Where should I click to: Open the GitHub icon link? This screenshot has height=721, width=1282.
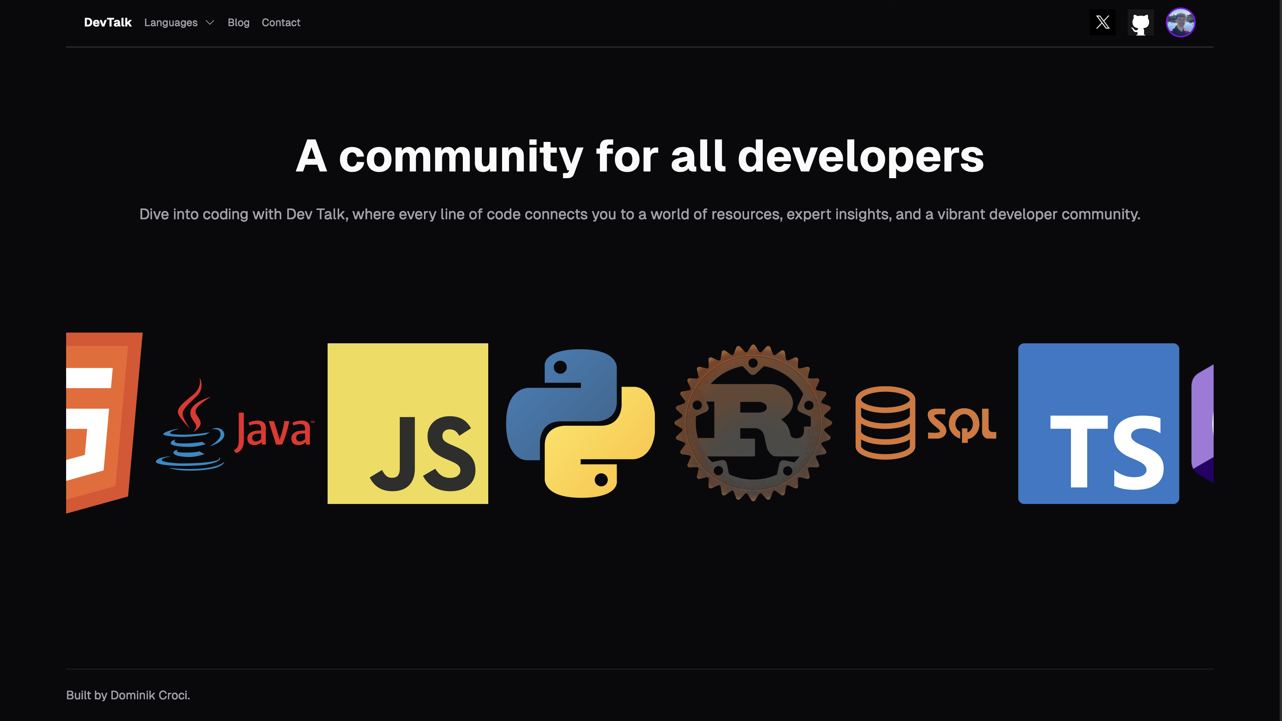1141,22
